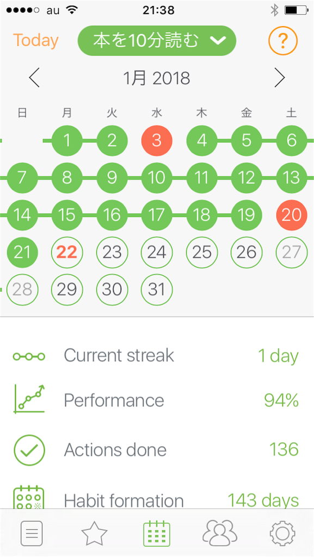314x557 pixels.
Task: Toggle the red day 20 circle
Action: click(x=291, y=215)
